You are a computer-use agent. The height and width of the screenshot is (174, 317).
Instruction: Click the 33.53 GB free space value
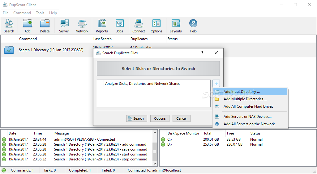[233, 139]
